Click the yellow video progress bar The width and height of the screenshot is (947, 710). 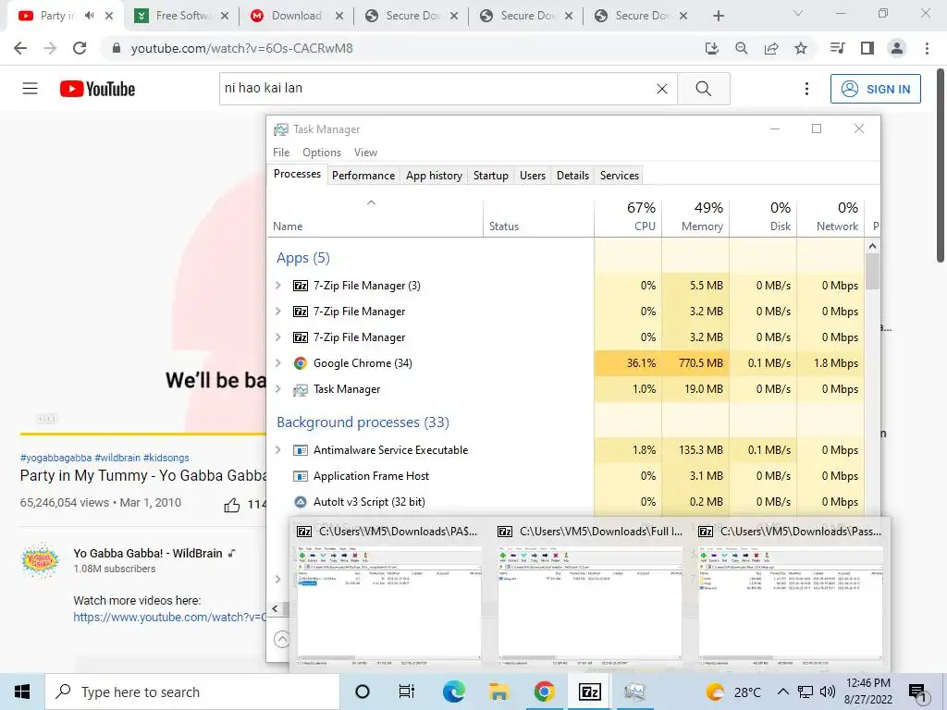point(142,433)
